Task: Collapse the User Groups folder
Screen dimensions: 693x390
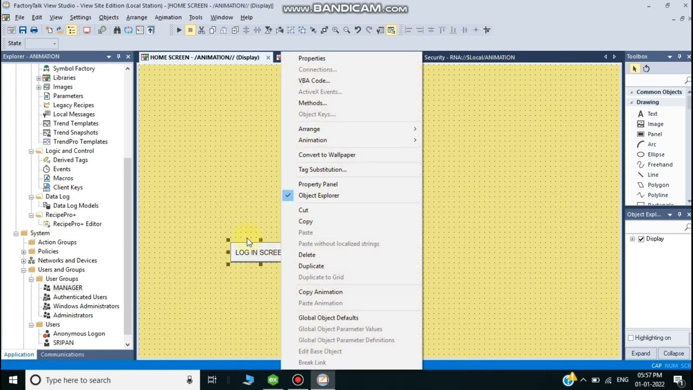Action: (x=31, y=279)
